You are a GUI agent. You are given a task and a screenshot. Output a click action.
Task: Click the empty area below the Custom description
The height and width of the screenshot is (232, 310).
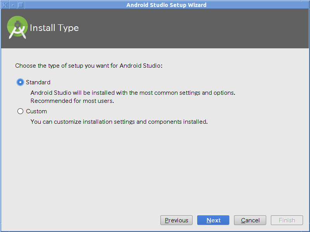[154, 168]
